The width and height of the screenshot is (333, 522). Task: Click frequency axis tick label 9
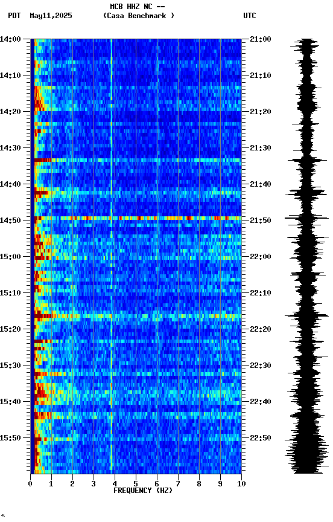pyautogui.click(x=220, y=484)
